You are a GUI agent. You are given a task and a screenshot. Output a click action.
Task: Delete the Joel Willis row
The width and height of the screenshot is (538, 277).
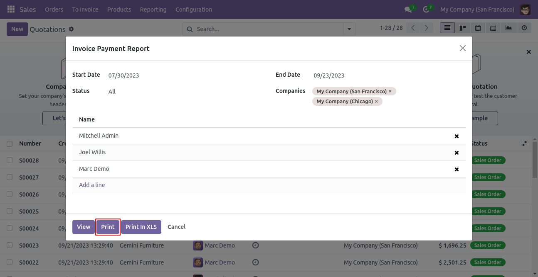[x=457, y=153]
